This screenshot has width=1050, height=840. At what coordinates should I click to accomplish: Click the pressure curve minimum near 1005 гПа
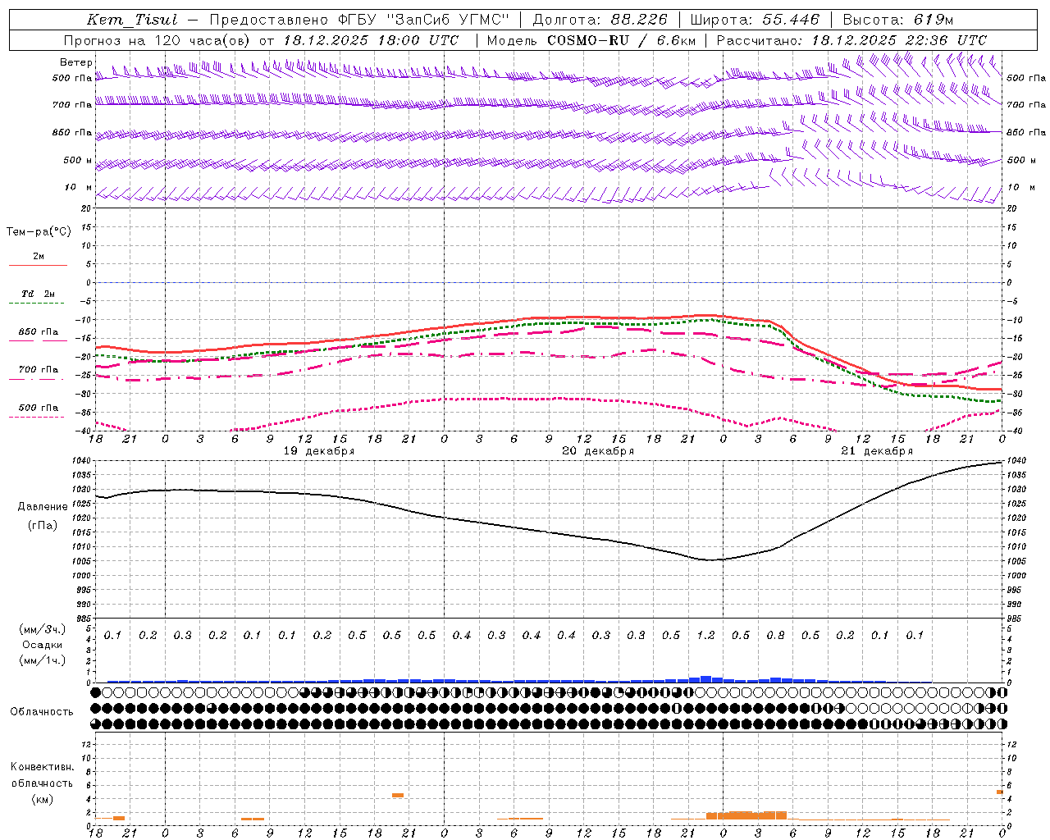click(710, 560)
